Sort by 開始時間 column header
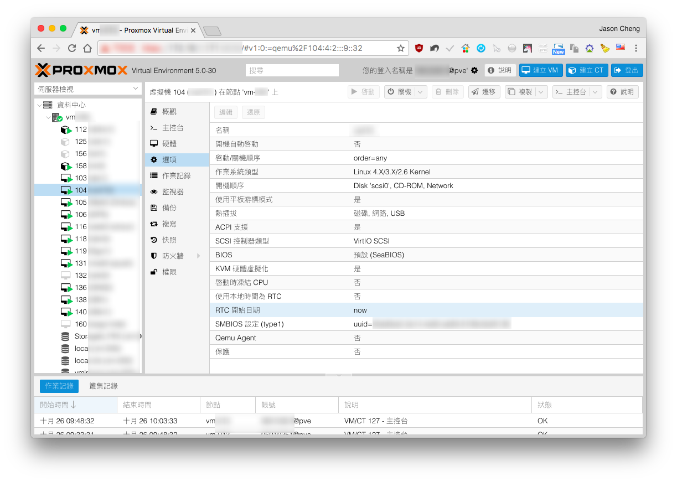 [x=75, y=405]
